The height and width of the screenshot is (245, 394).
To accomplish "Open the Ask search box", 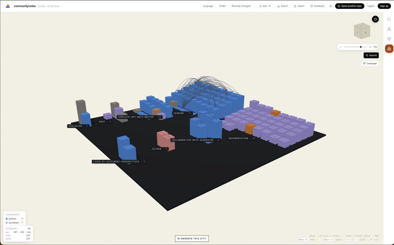I will point(265,6).
